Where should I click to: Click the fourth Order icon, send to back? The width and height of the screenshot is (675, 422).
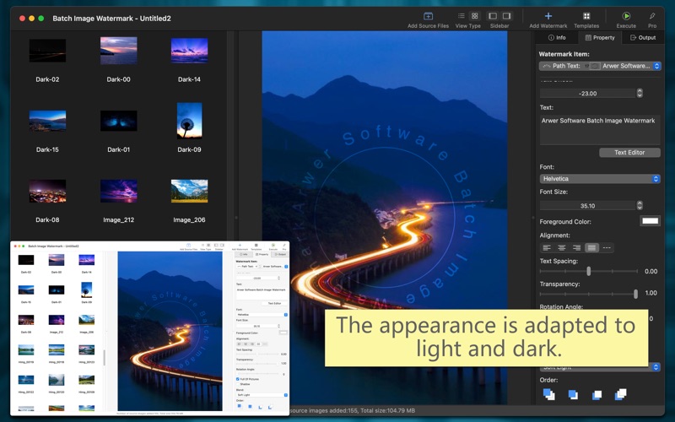click(x=620, y=394)
